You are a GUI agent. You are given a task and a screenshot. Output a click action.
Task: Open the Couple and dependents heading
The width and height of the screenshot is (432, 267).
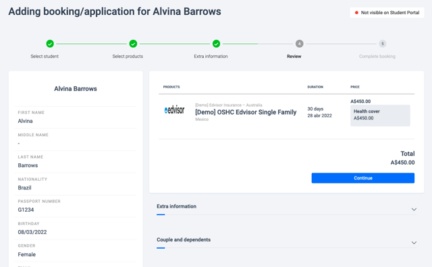click(184, 240)
